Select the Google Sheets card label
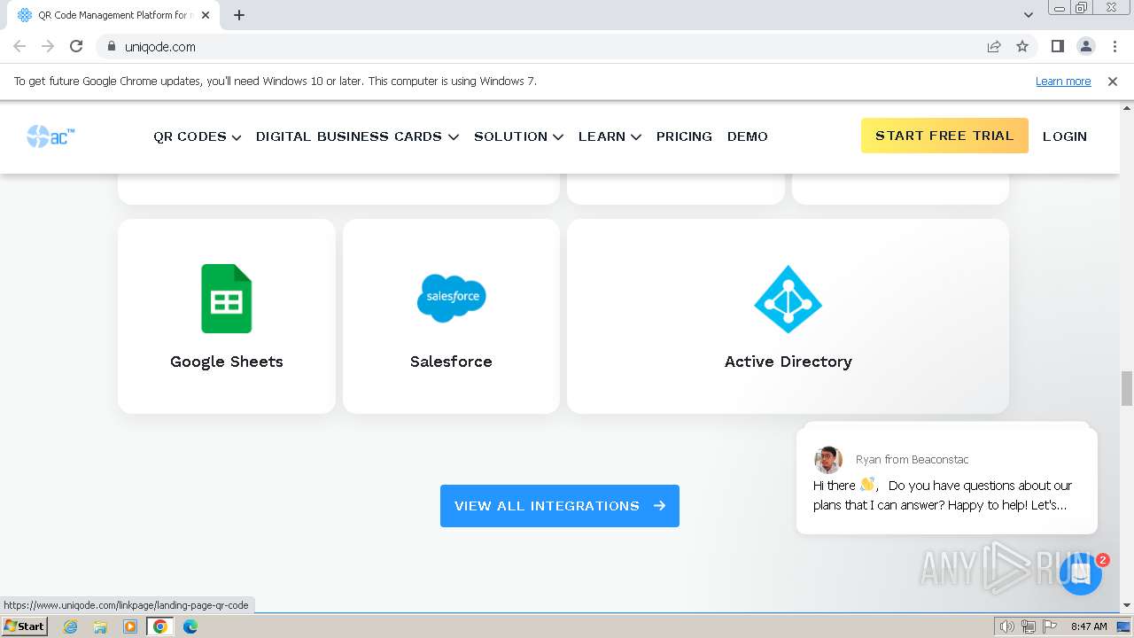The image size is (1134, 638). click(227, 362)
